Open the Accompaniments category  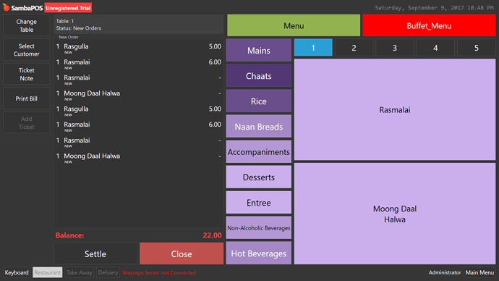tap(259, 151)
